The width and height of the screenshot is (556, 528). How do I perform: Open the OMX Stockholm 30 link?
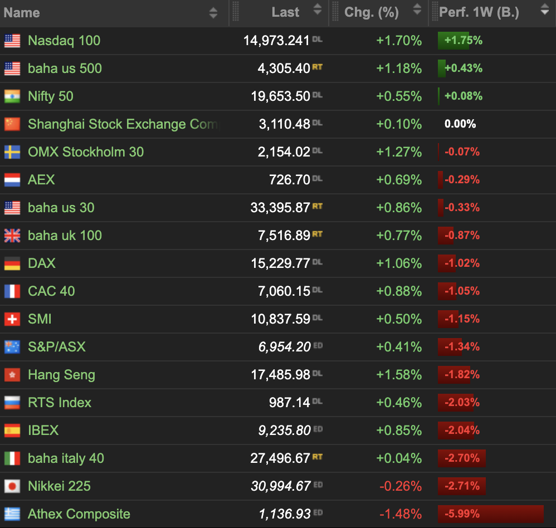point(86,152)
